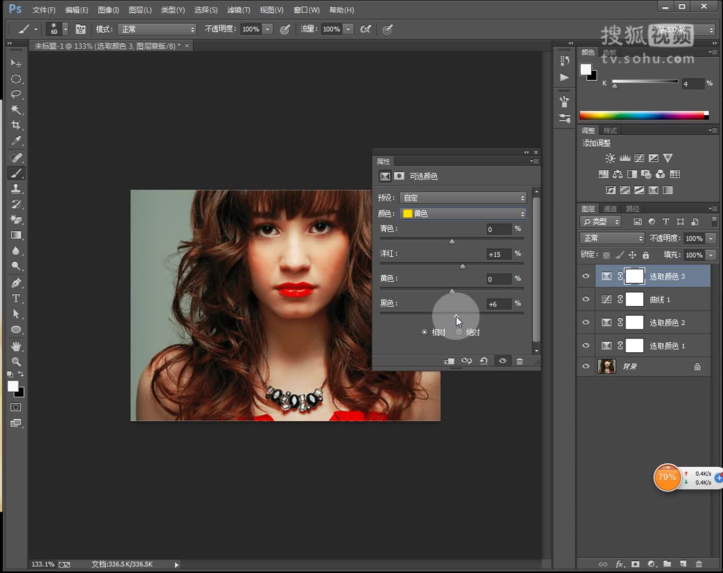Viewport: 723px width, 573px height.
Task: Select the Move tool
Action: 16,63
